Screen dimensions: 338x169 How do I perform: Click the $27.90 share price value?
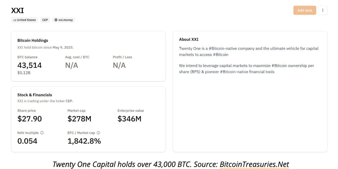click(30, 119)
